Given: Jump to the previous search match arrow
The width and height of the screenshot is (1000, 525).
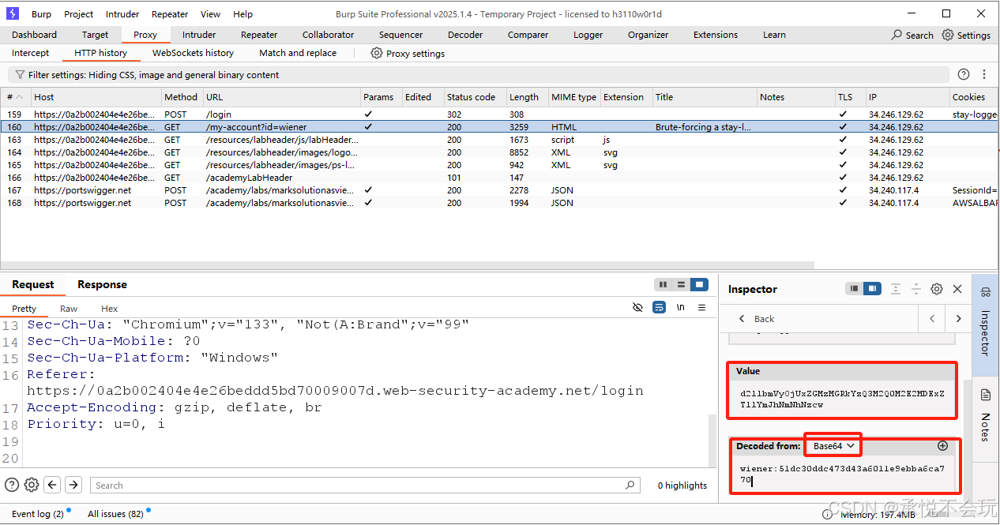Looking at the screenshot, I should pyautogui.click(x=52, y=485).
